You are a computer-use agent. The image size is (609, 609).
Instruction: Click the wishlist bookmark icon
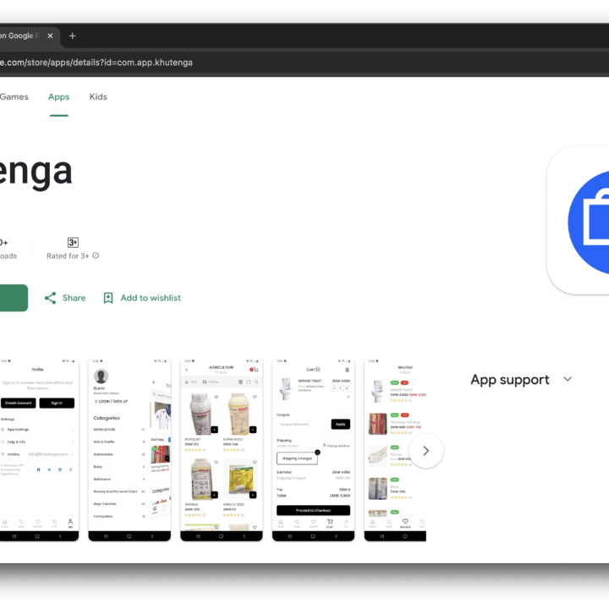pos(108,298)
